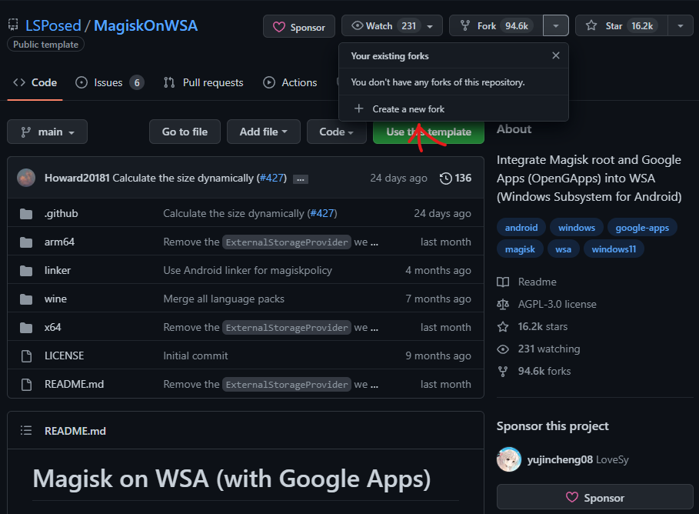Screen dimensions: 699x514
Task: Click the Sponsor heart button in header
Action: point(298,27)
